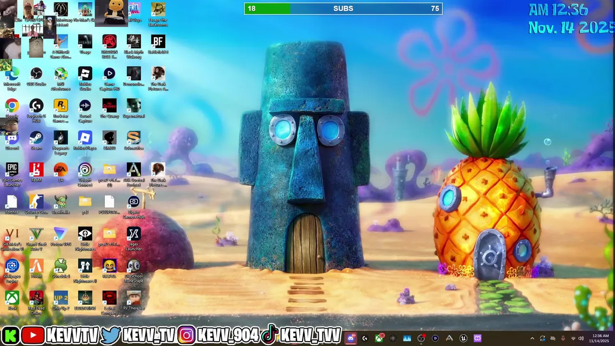Screen dimensions: 615x346
Task: Click the SUBS goal progress bar
Action: coord(343,9)
